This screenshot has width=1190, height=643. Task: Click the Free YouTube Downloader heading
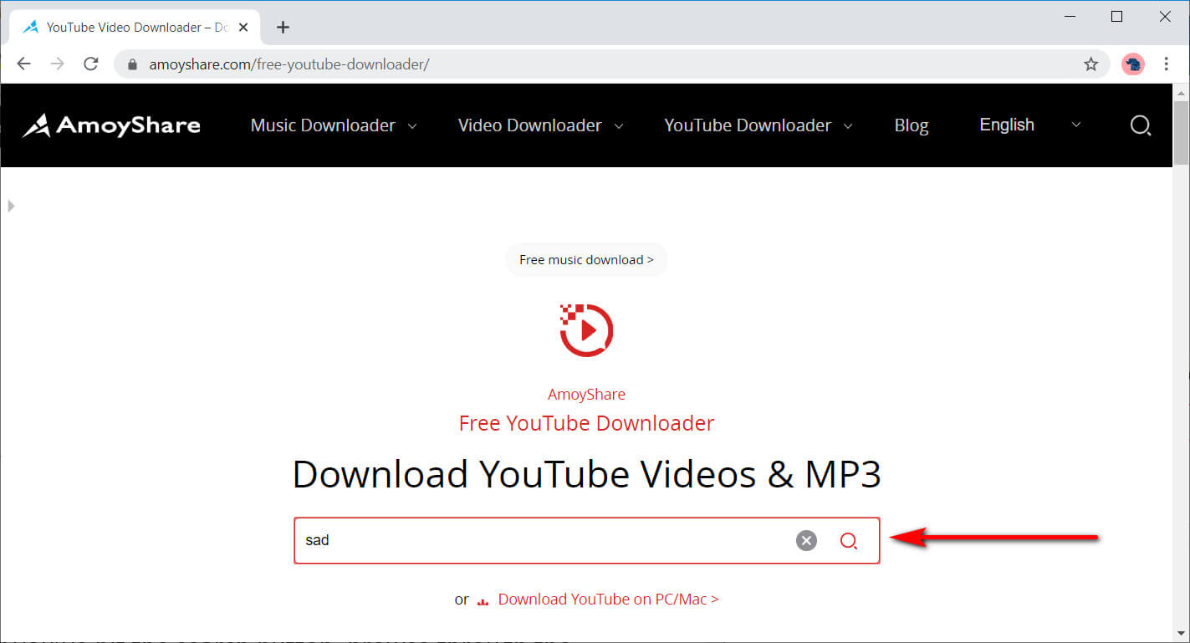tap(586, 423)
